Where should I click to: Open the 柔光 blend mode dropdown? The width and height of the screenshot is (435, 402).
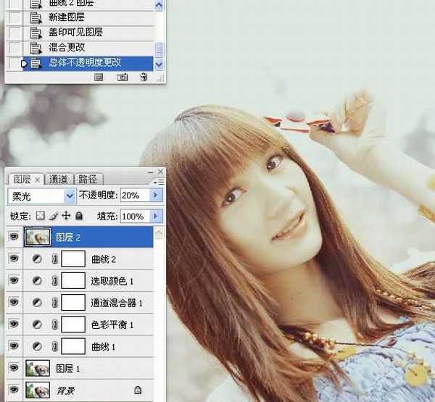[70, 196]
